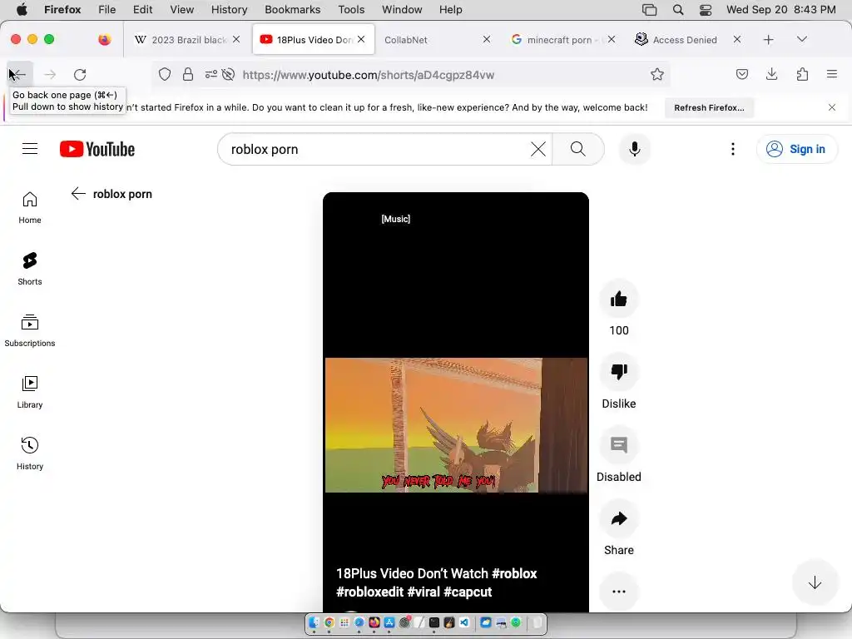Image resolution: width=852 pixels, height=639 pixels.
Task: Open History in YouTube sidebar
Action: point(30,453)
